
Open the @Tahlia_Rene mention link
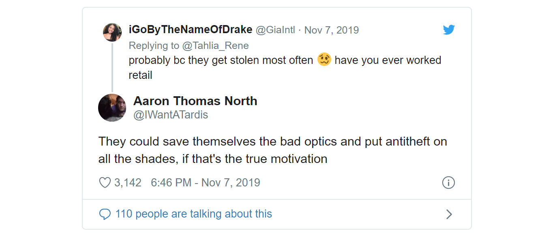(x=215, y=46)
